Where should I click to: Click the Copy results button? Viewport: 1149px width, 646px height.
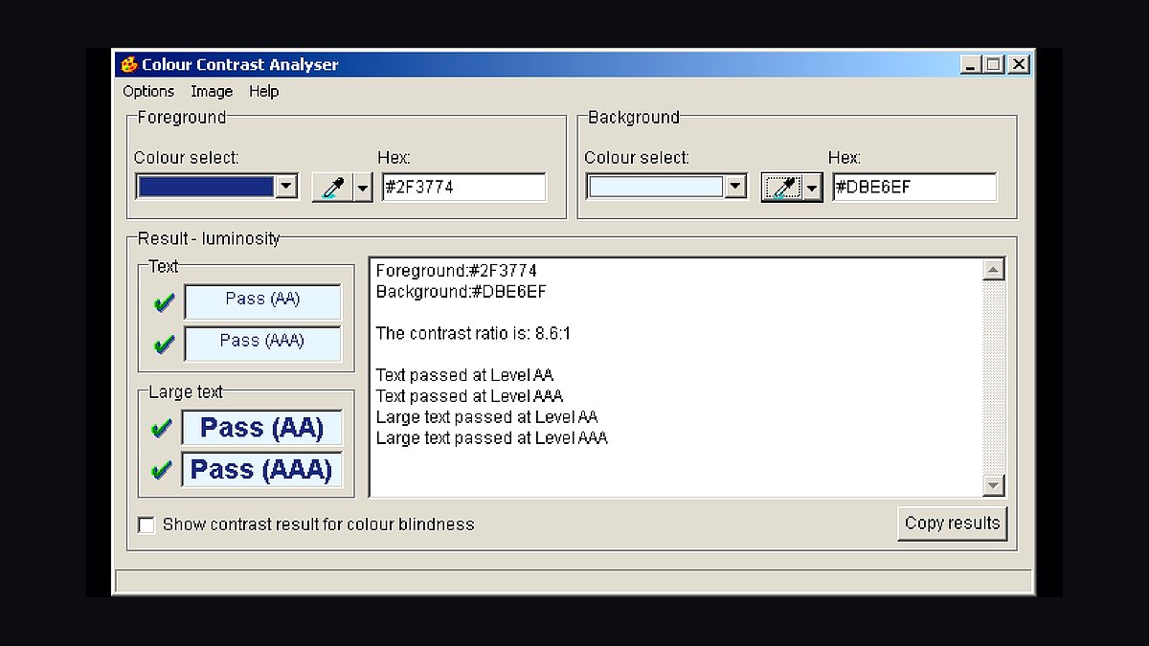point(952,523)
